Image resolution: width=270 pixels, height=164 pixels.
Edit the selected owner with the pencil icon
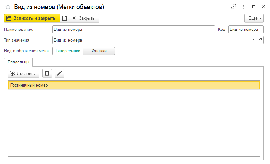click(x=59, y=73)
